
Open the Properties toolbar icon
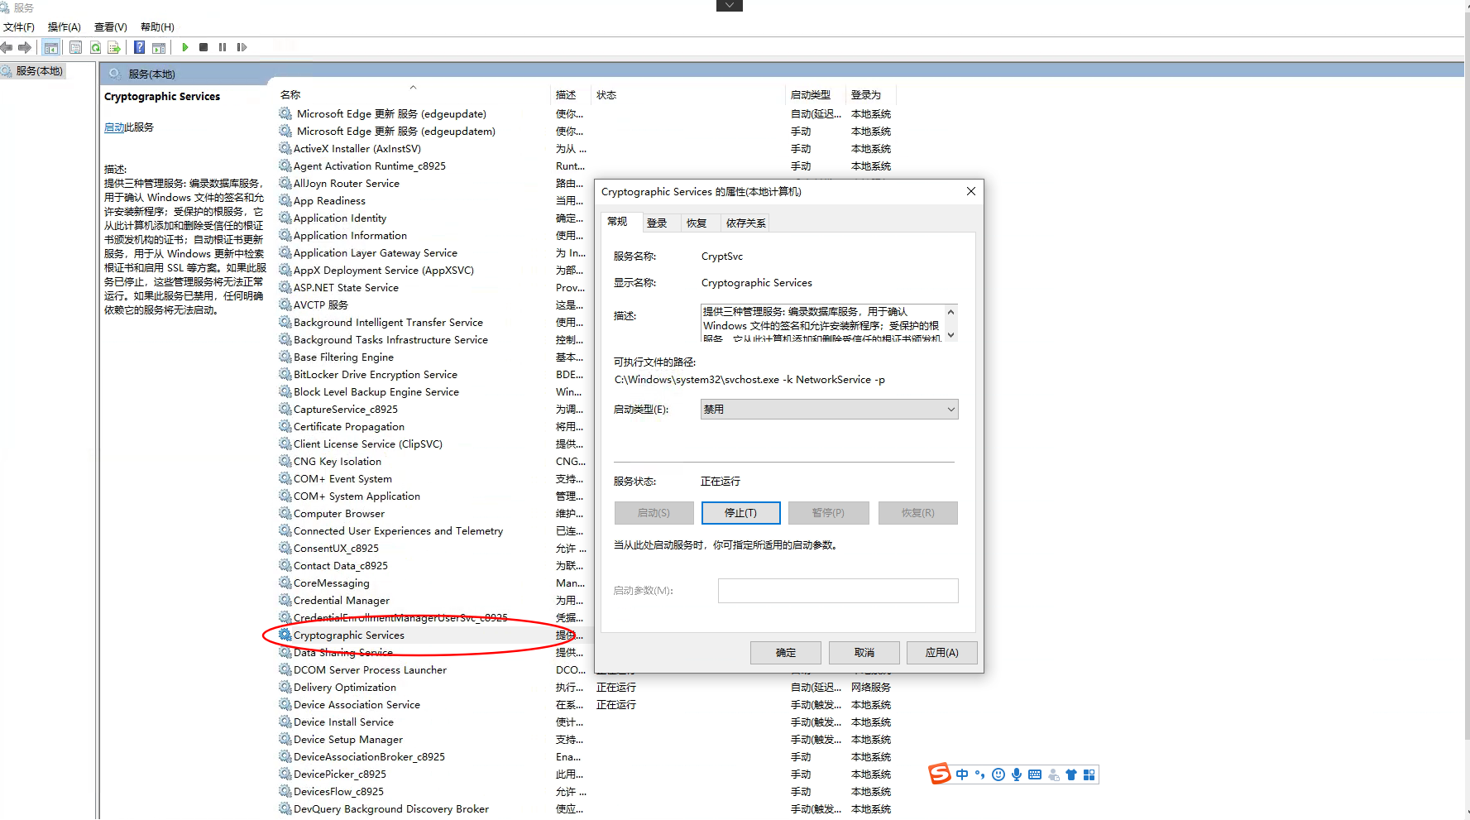75,47
